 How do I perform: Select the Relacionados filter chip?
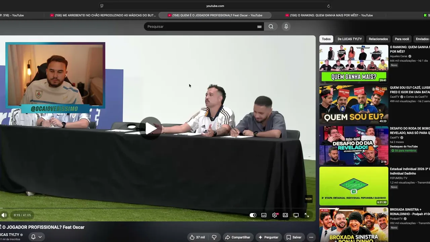(378, 39)
